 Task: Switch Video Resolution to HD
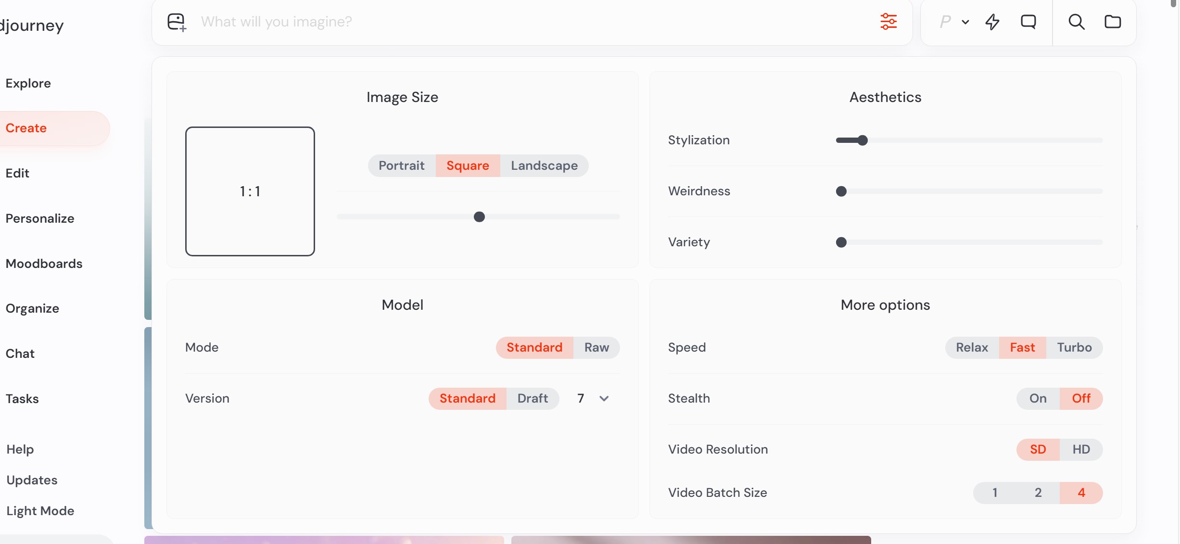(x=1080, y=449)
